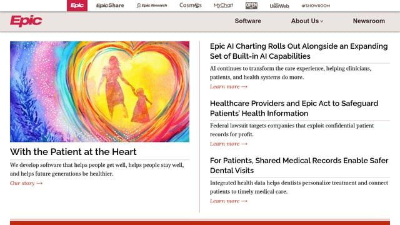Click the red Epic logo

26,21
